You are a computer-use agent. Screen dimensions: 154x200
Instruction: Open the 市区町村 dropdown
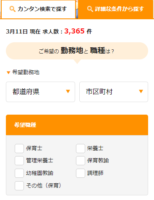click(x=114, y=92)
